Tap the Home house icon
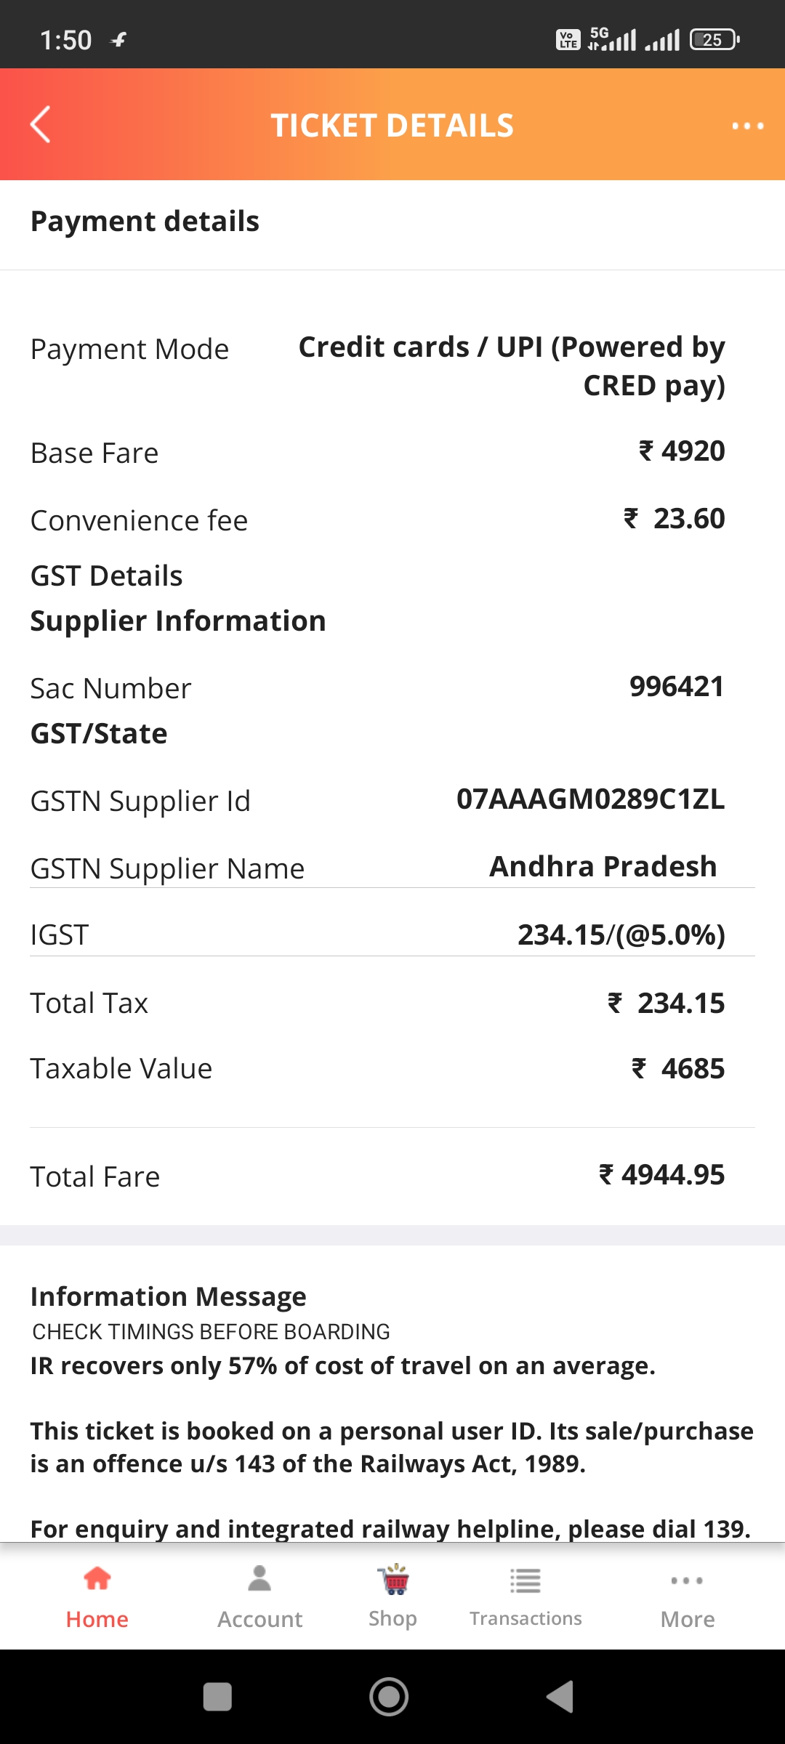The height and width of the screenshot is (1744, 785). [97, 1579]
